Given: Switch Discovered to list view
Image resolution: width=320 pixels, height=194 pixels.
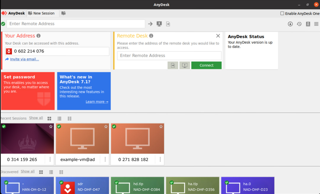Looking at the screenshot, I should coord(51,172).
